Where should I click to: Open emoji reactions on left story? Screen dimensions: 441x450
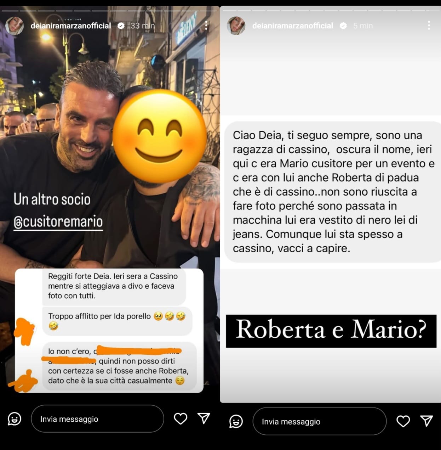(15, 419)
